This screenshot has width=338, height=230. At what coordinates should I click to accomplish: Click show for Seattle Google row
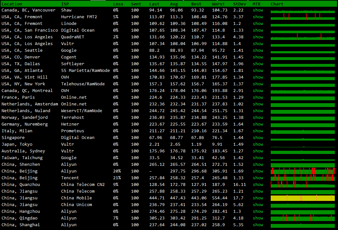point(258,50)
